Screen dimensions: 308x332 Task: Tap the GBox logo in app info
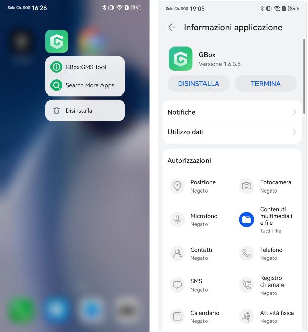(x=180, y=59)
